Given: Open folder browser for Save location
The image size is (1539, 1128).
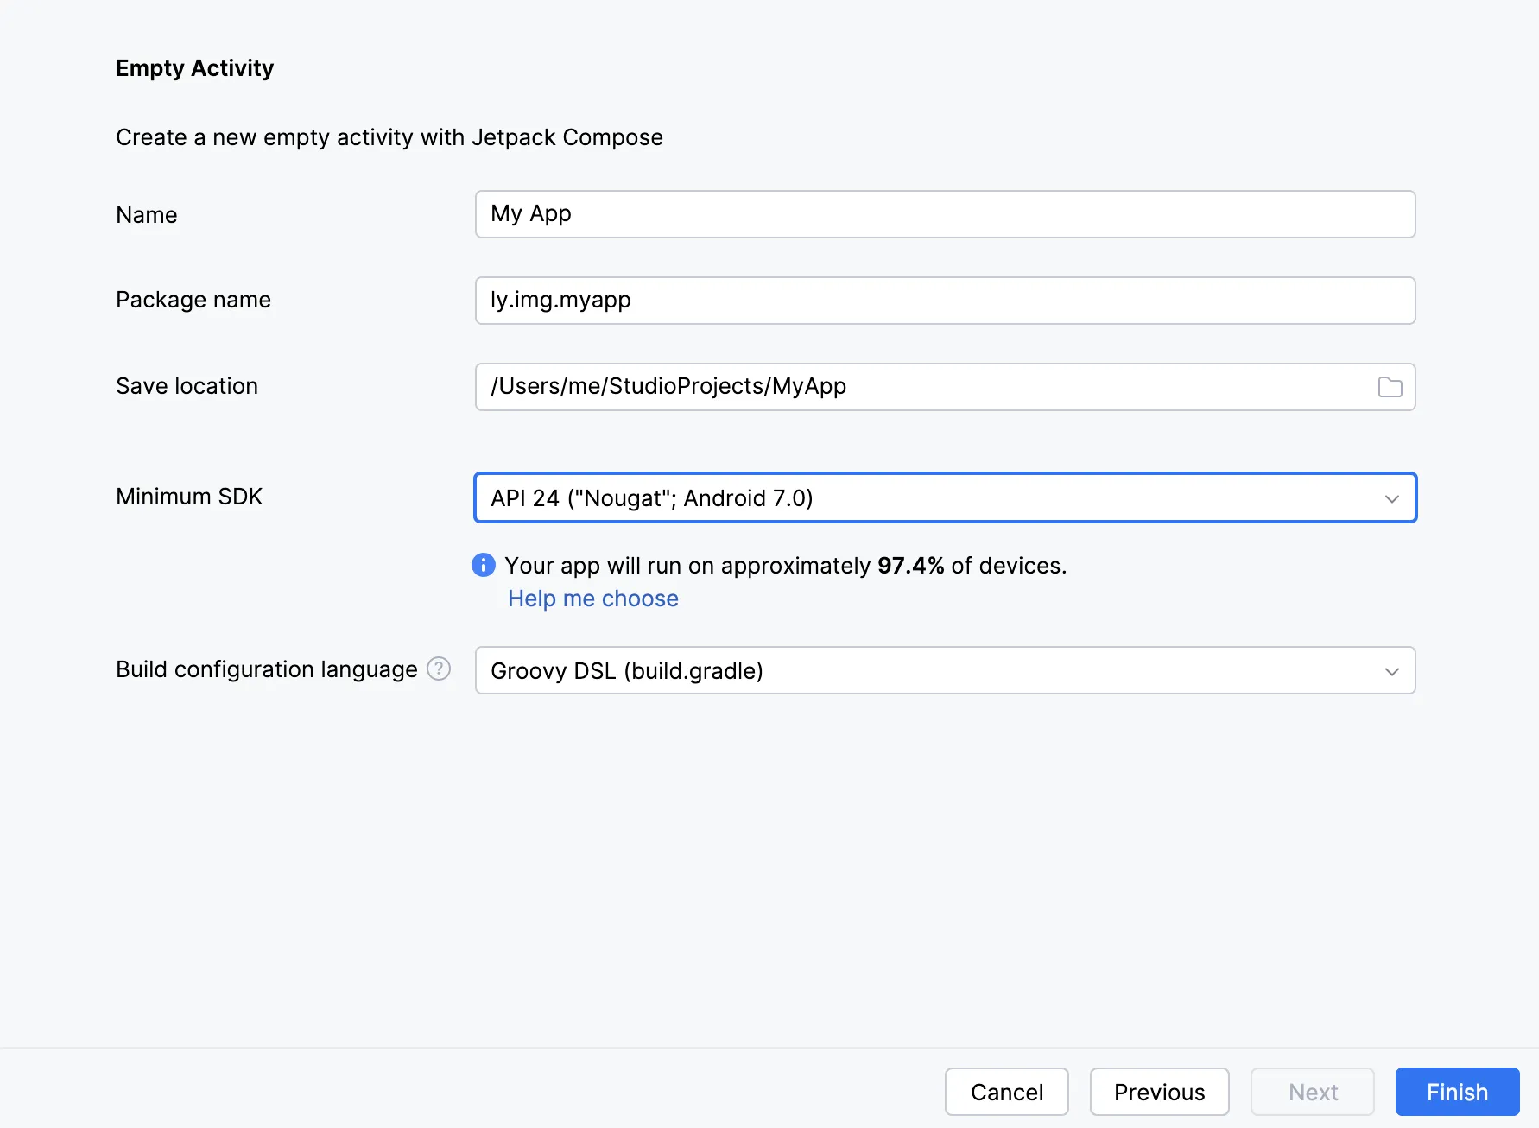Looking at the screenshot, I should pos(1390,387).
